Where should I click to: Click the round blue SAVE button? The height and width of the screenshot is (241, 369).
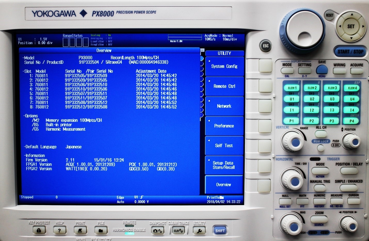point(322,70)
